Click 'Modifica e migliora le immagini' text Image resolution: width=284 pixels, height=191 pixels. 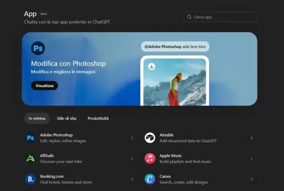[x=63, y=71]
